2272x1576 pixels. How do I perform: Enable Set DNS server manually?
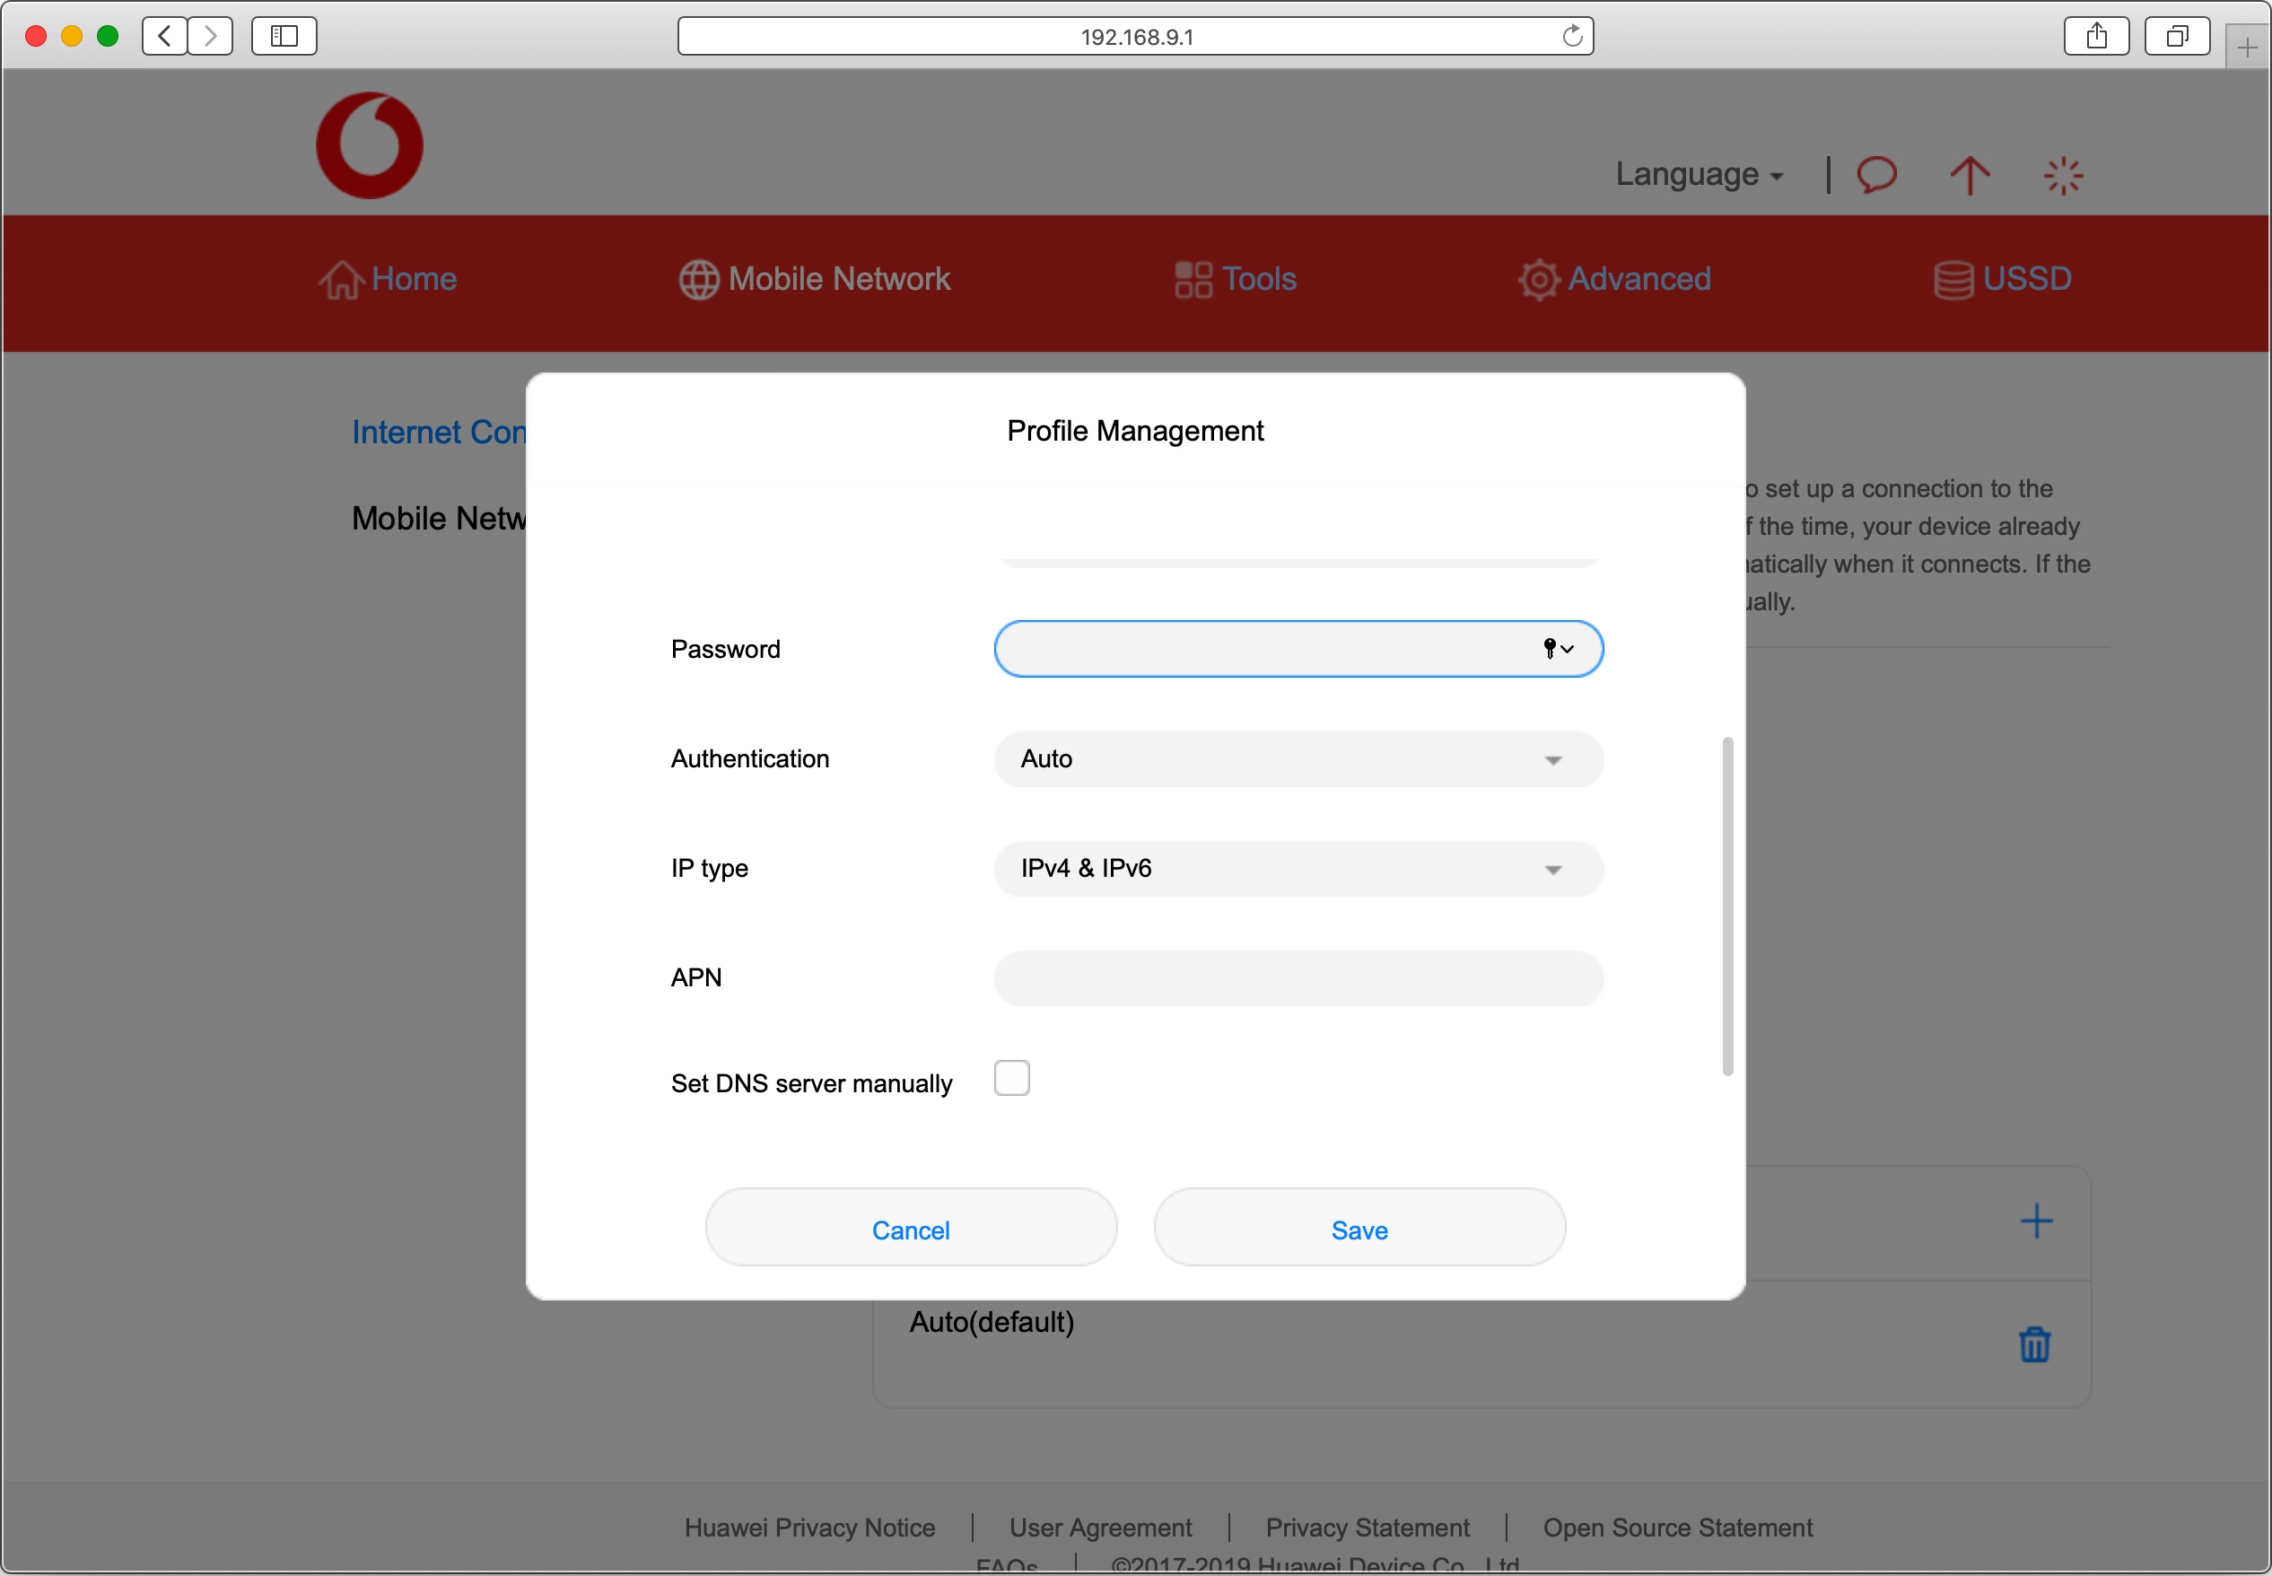tap(1011, 1077)
